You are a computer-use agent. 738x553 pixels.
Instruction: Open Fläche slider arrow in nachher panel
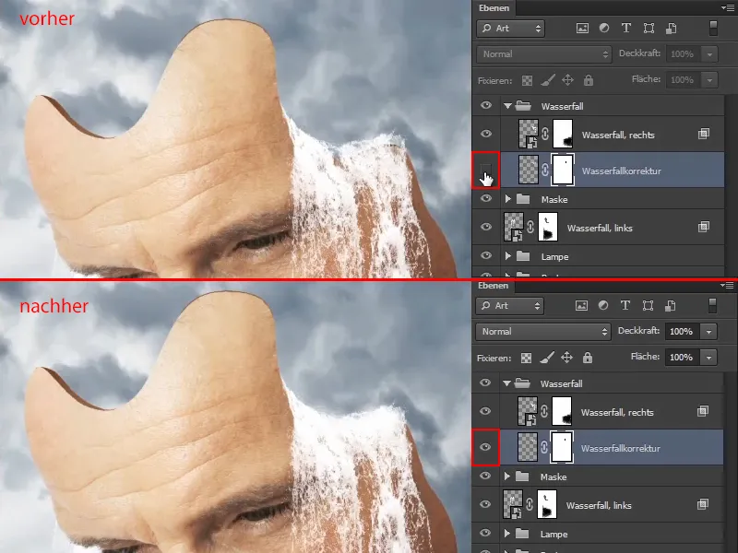point(708,358)
